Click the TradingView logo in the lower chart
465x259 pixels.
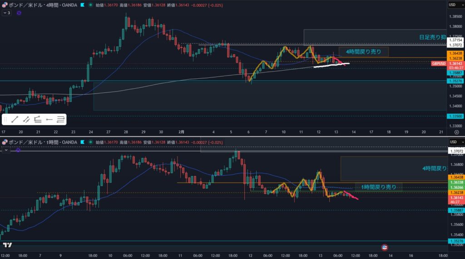pos(7,245)
